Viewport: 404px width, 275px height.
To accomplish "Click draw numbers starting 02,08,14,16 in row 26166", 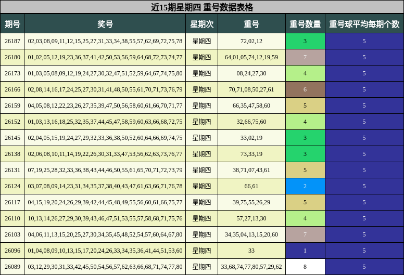I will tap(105, 89).
